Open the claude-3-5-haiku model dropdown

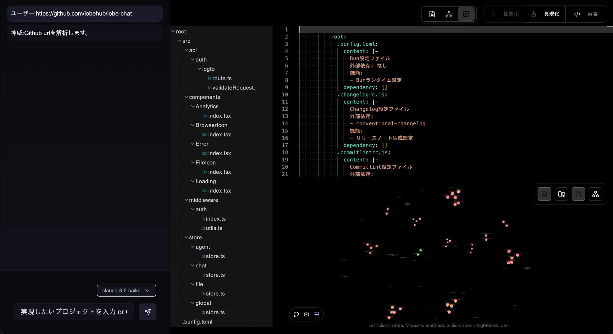(x=126, y=291)
